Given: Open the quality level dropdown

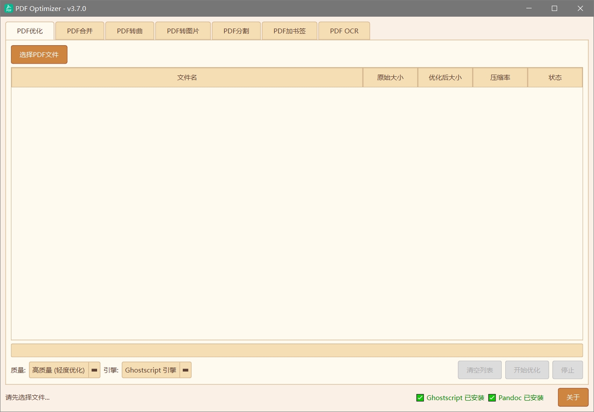Looking at the screenshot, I should [x=59, y=370].
